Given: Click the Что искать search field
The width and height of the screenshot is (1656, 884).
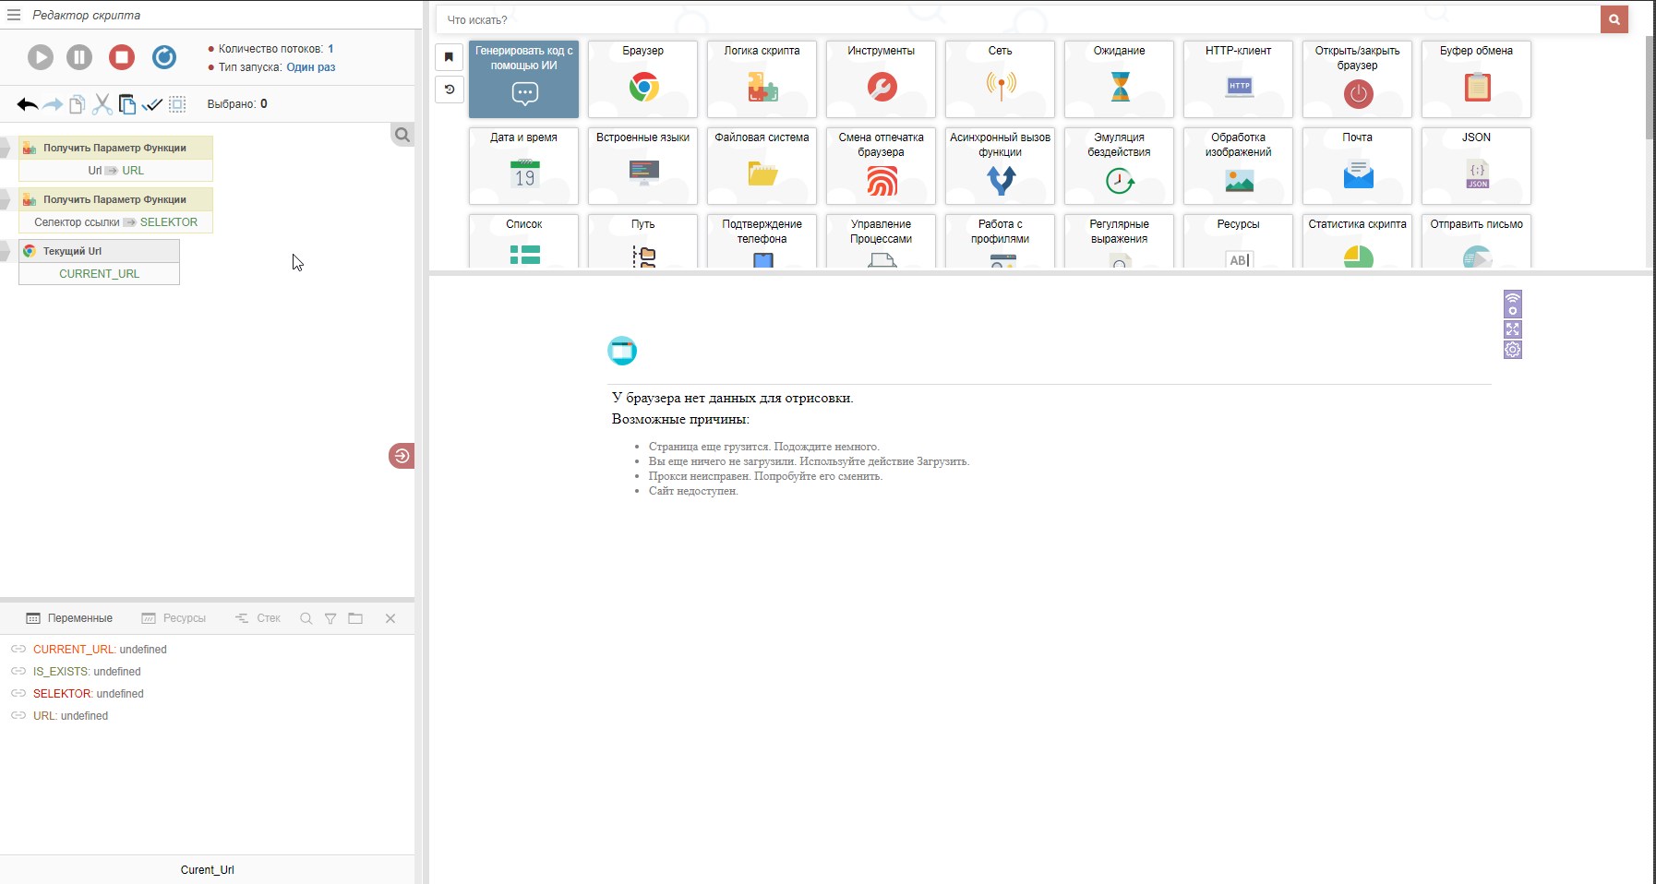Looking at the screenshot, I should (1015, 19).
